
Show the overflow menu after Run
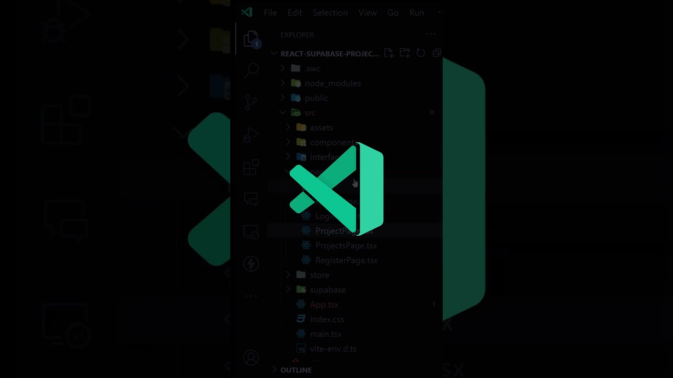pyautogui.click(x=441, y=13)
